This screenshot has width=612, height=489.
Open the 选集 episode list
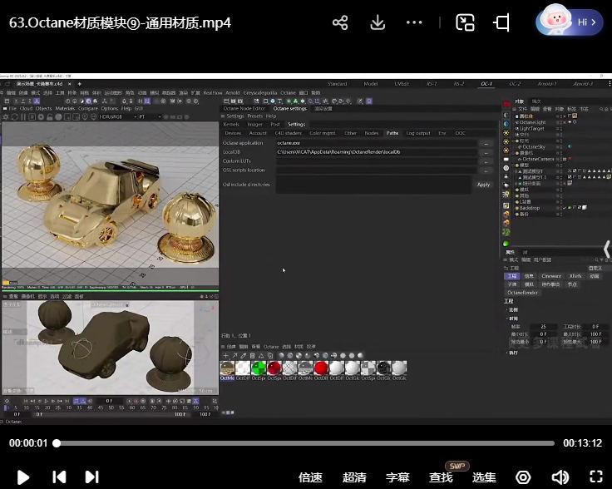484,477
